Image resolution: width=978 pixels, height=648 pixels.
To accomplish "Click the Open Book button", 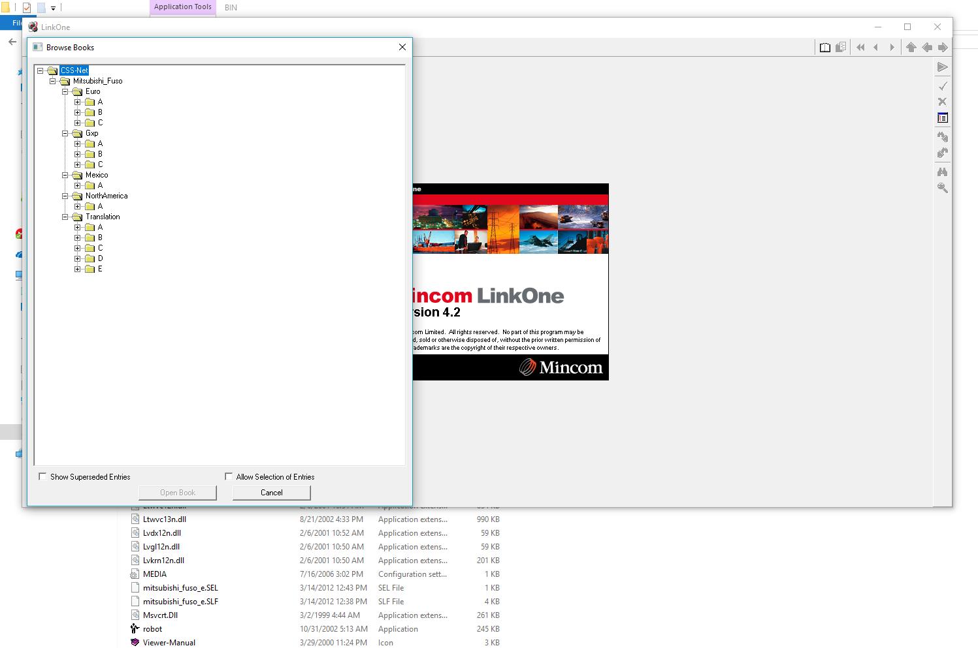I will point(178,493).
